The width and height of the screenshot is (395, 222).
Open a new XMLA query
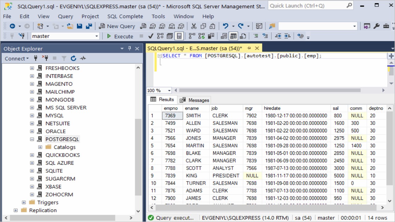172,26
